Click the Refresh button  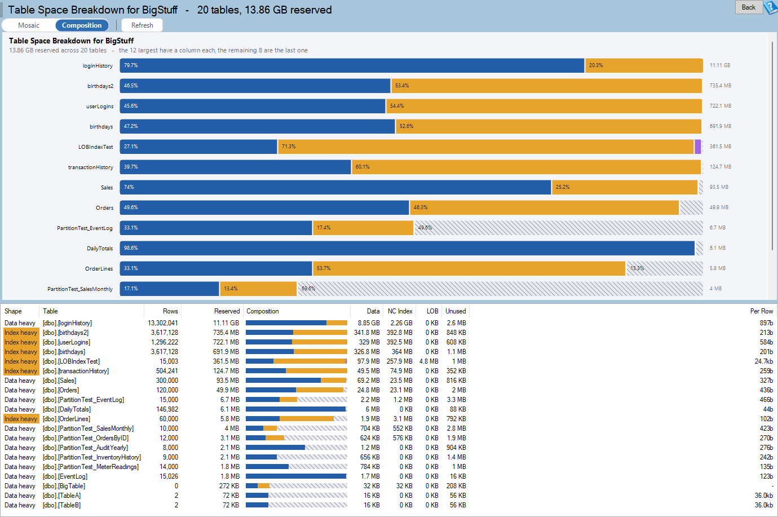tap(142, 25)
